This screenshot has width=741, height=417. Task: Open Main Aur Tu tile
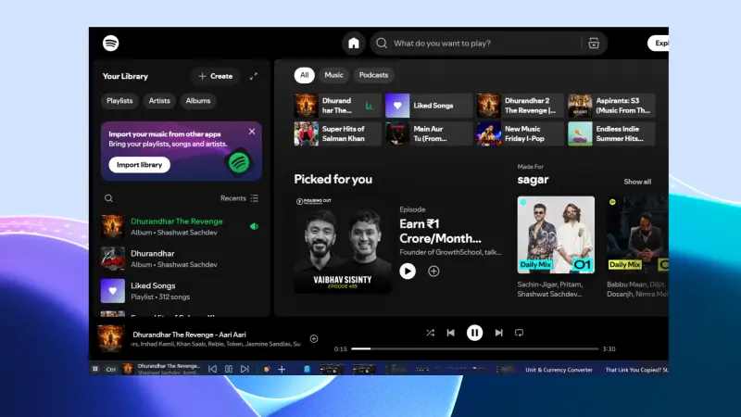point(429,133)
